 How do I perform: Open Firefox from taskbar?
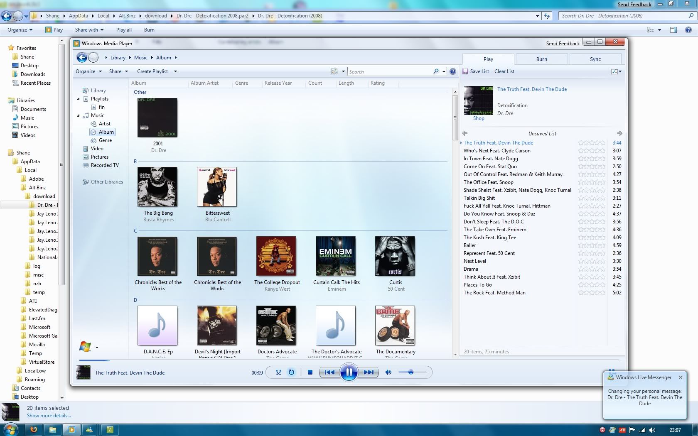(34, 429)
